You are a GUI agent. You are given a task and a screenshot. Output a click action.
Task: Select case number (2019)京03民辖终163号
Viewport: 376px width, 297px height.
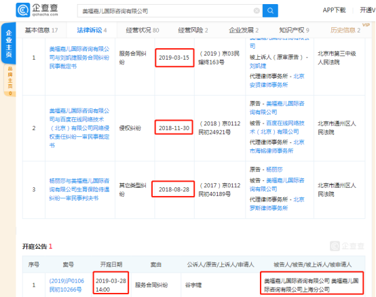(x=219, y=58)
